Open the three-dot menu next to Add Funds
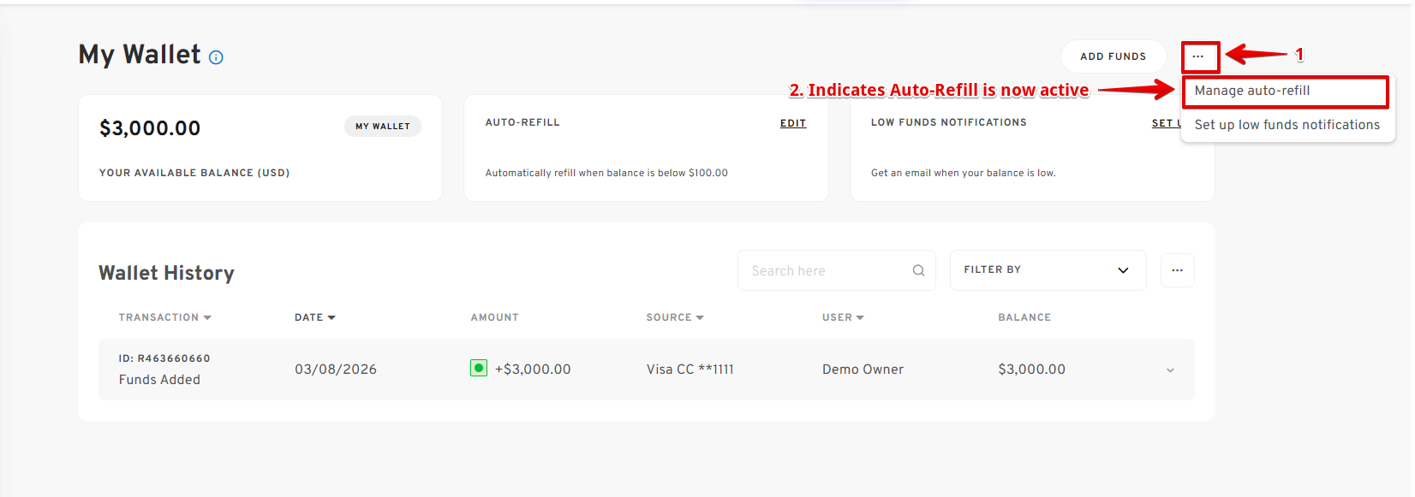The width and height of the screenshot is (1415, 497). coord(1198,56)
